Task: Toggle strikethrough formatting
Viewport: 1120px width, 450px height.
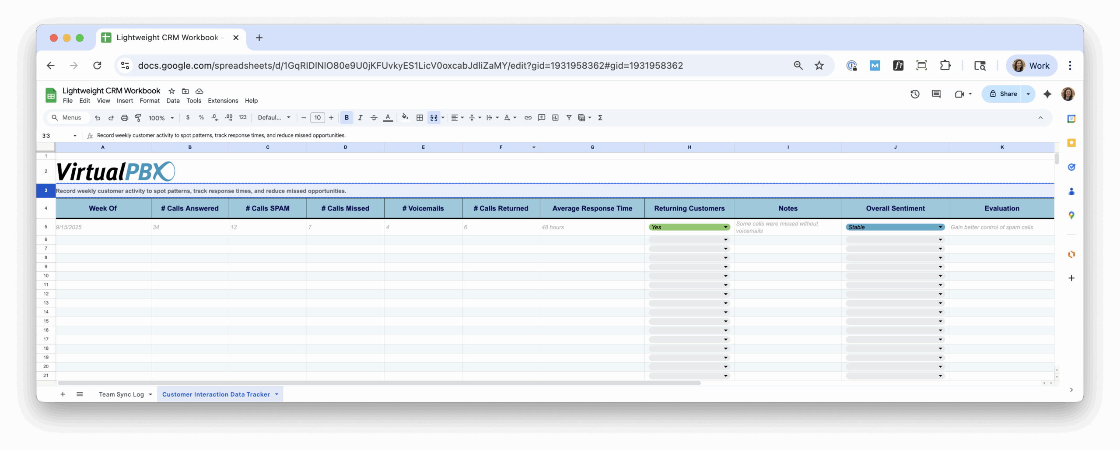Action: [374, 118]
